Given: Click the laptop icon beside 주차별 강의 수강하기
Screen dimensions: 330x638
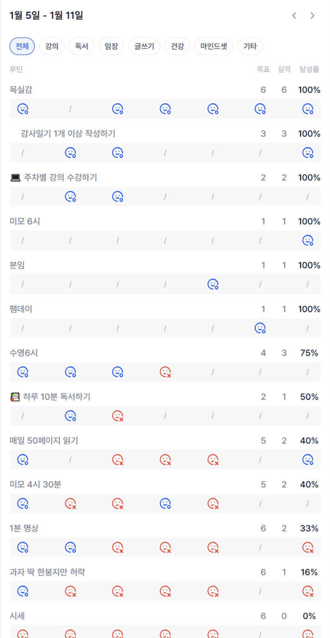Looking at the screenshot, I should pyautogui.click(x=15, y=178).
